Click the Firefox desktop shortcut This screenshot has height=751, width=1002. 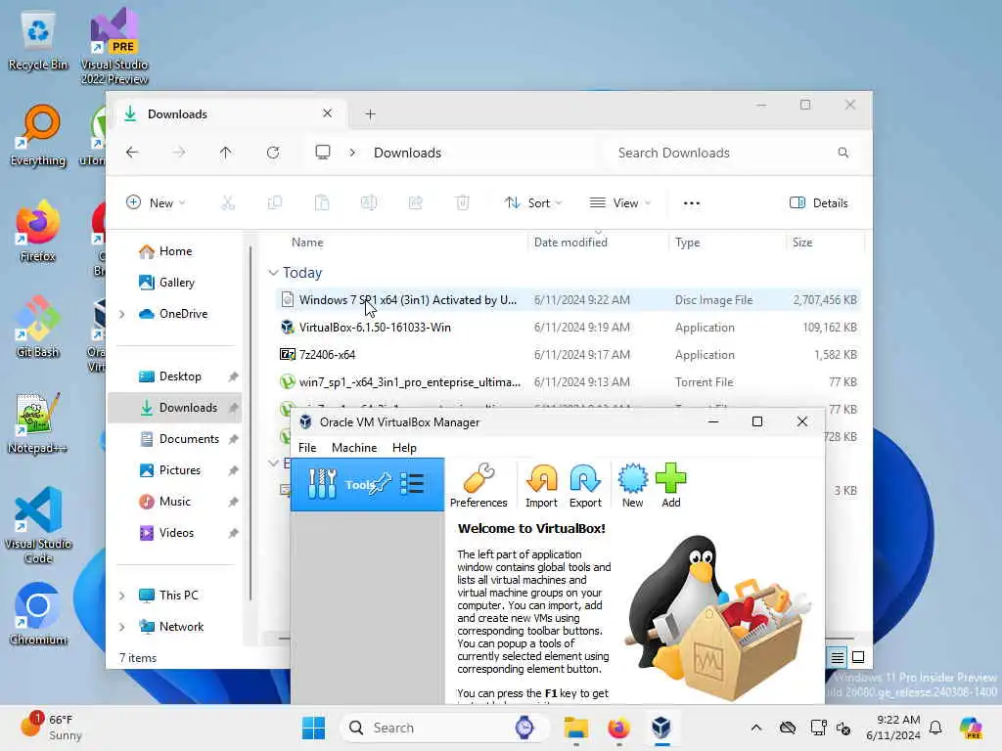(x=38, y=231)
